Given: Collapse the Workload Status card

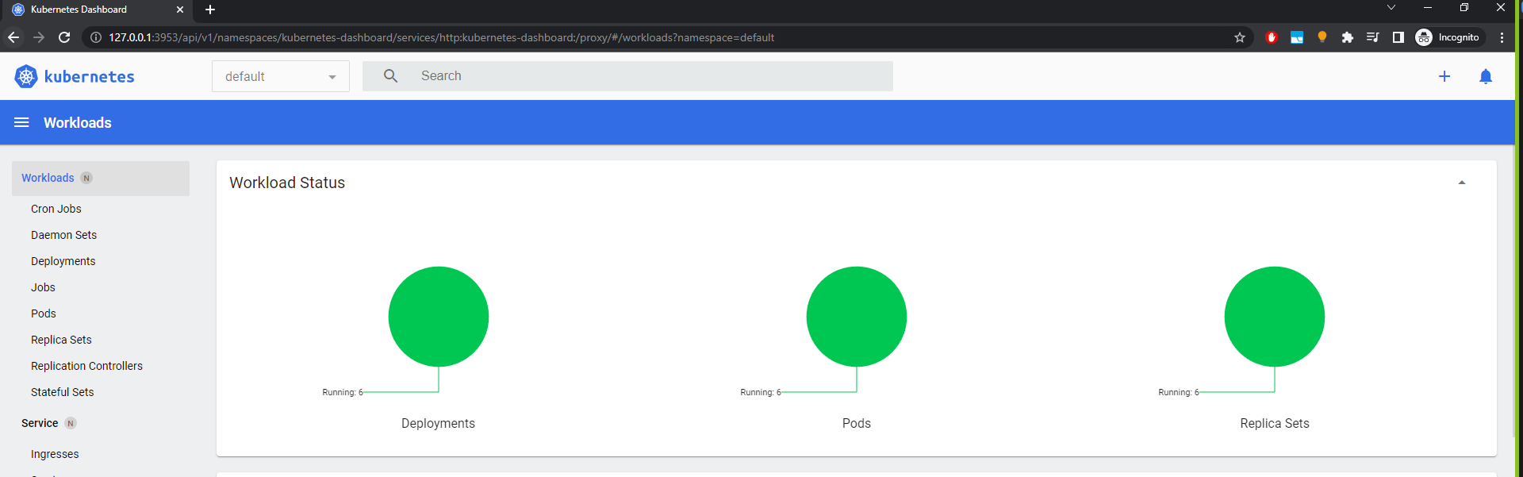Looking at the screenshot, I should 1462,183.
